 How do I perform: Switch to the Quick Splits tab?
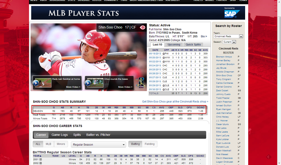pos(193,44)
